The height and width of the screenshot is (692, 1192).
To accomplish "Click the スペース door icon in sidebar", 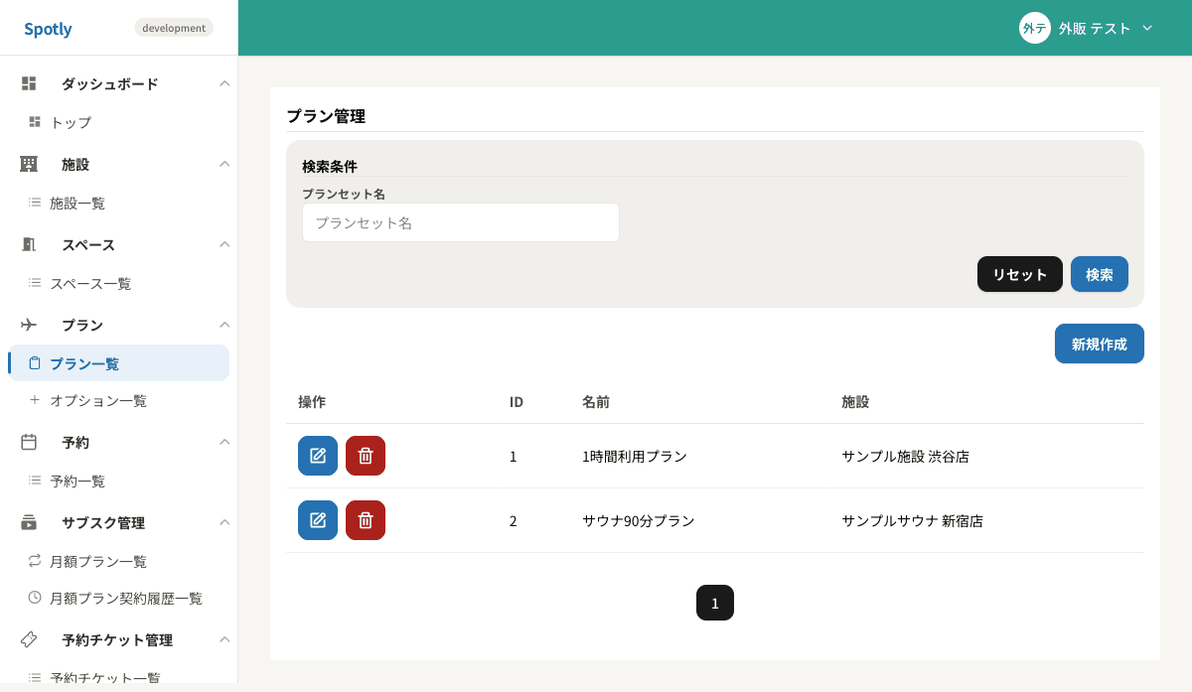I will click(29, 244).
